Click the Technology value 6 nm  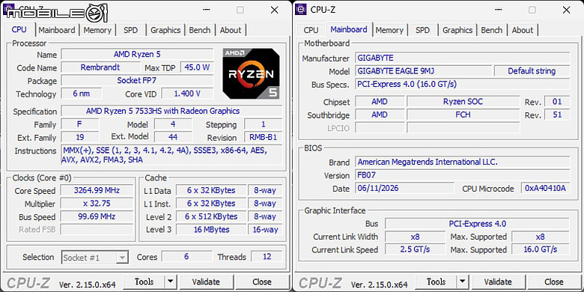81,94
